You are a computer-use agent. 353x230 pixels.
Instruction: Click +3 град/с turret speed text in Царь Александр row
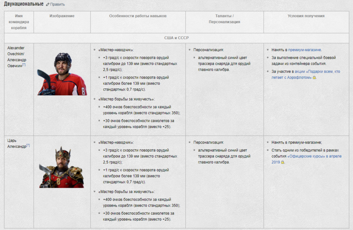140,156
